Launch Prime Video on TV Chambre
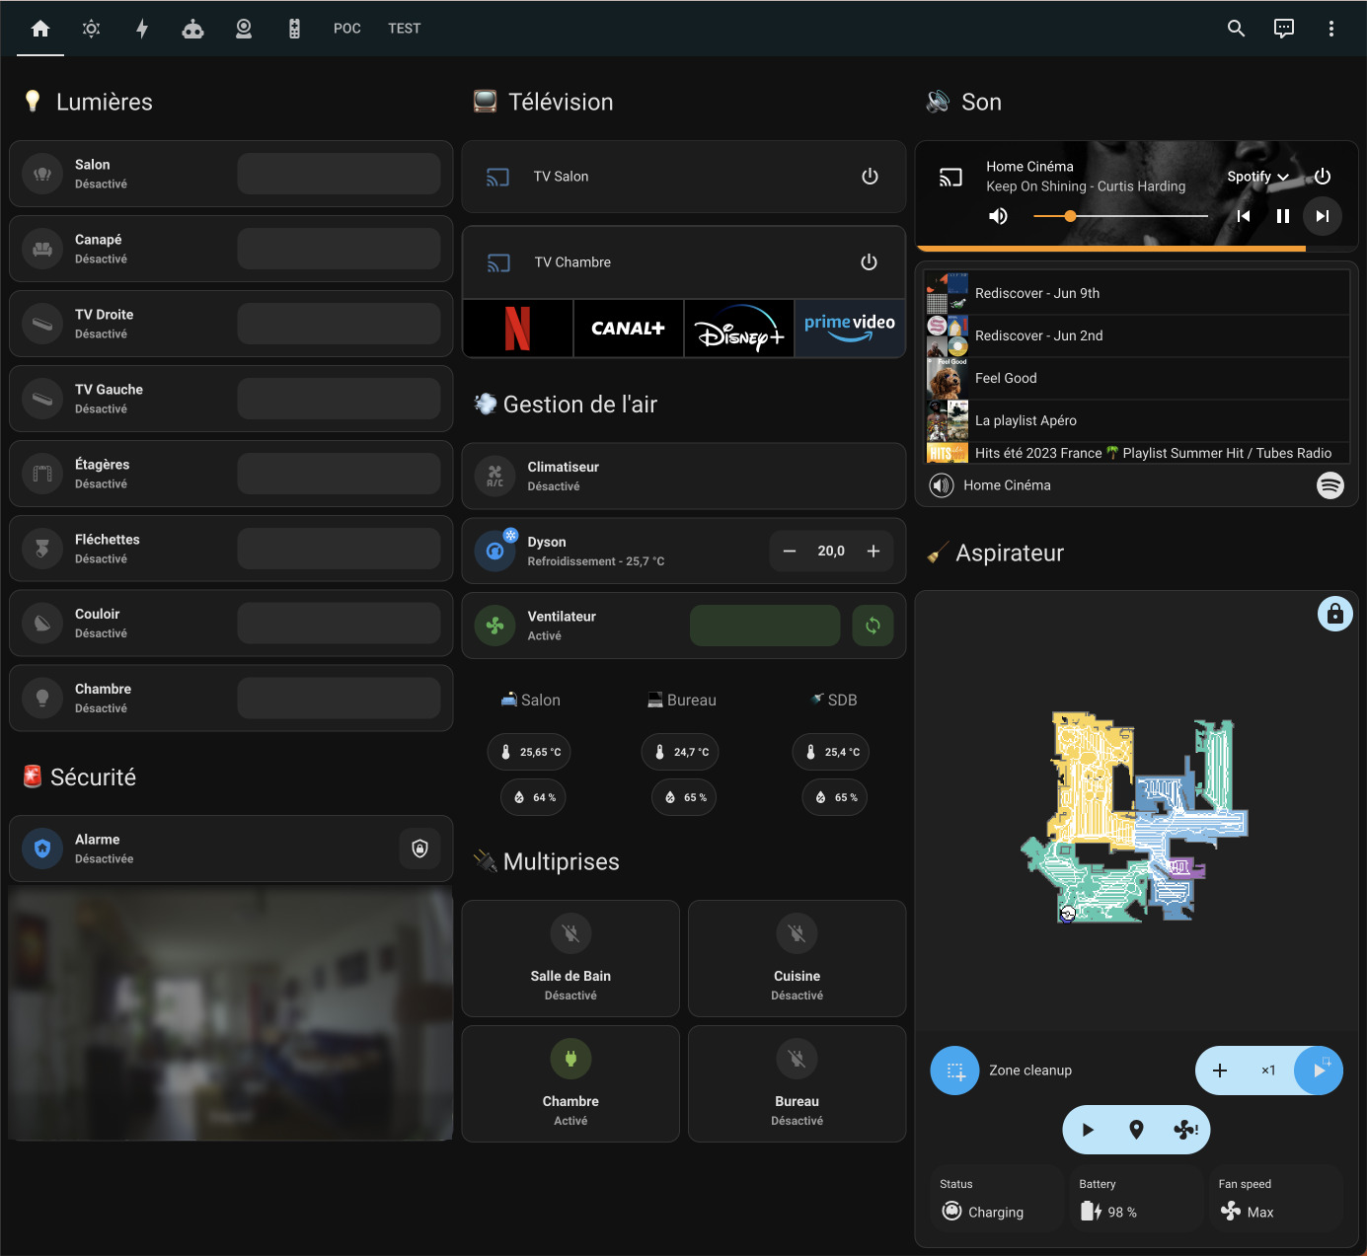The image size is (1367, 1256). [x=850, y=329]
